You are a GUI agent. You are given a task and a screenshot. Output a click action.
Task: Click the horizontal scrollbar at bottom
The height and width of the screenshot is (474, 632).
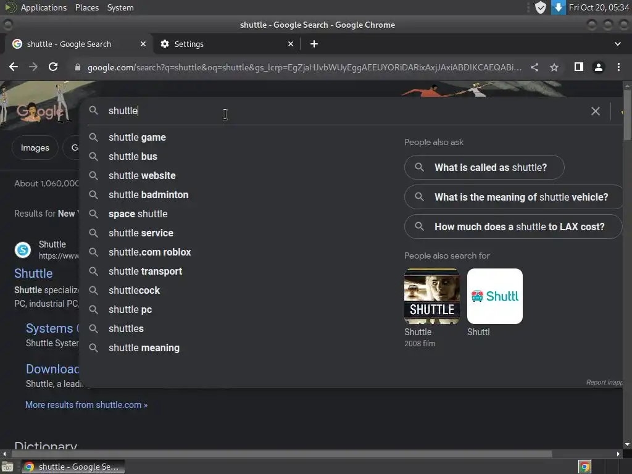(x=280, y=454)
